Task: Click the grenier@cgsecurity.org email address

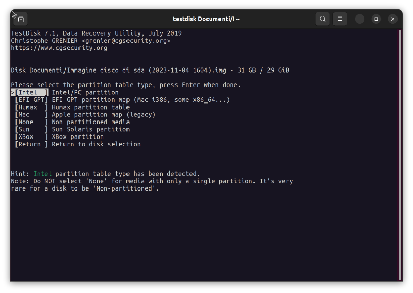Action: click(125, 41)
